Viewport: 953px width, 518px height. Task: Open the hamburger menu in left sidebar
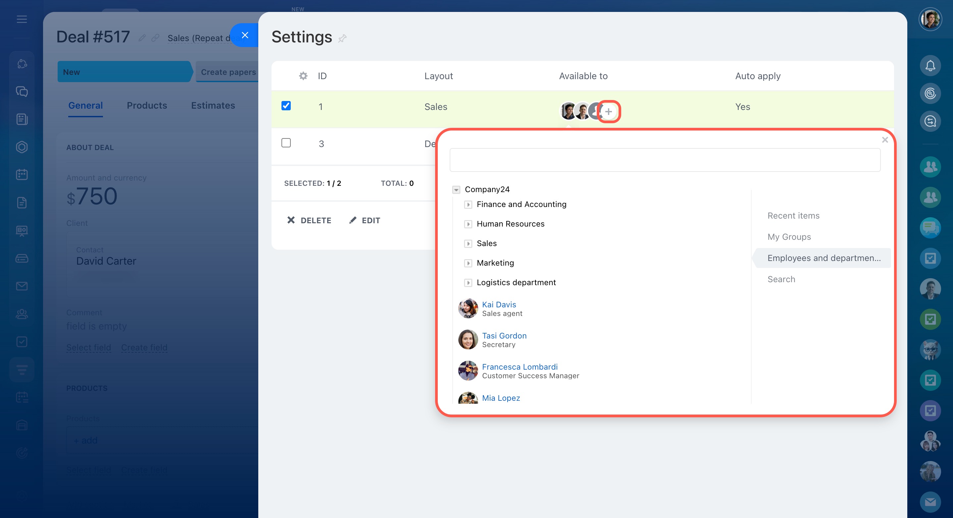[22, 19]
